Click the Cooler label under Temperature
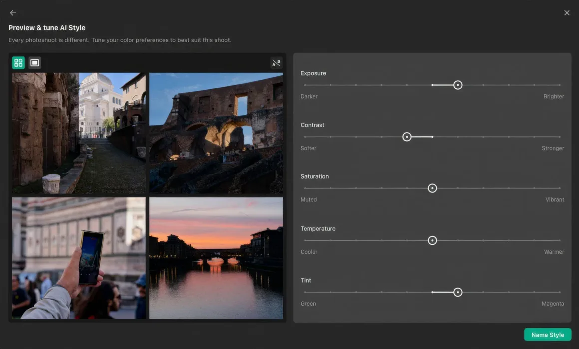The width and height of the screenshot is (579, 349). 309,252
